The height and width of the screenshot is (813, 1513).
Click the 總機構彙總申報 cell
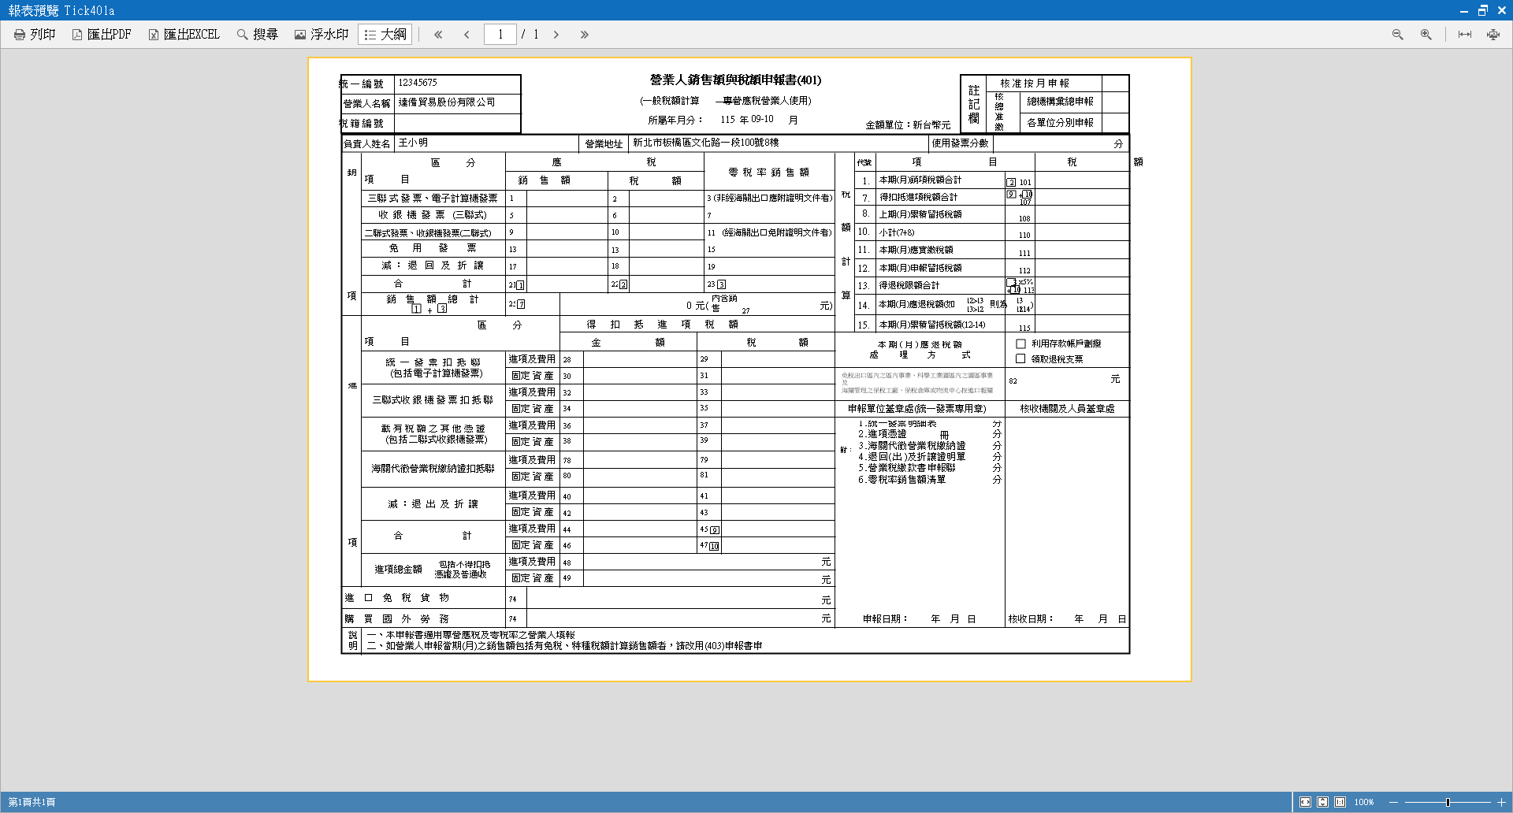(x=1060, y=102)
